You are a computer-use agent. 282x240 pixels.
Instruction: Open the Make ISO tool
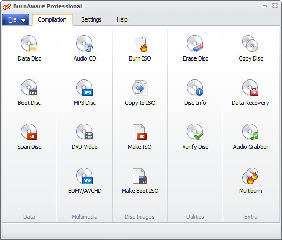click(140, 136)
